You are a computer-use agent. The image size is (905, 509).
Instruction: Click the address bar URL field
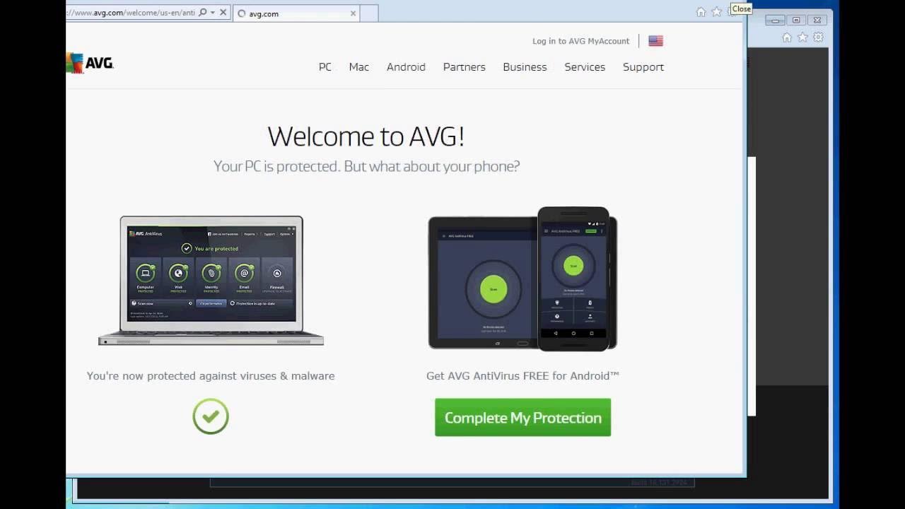point(131,13)
